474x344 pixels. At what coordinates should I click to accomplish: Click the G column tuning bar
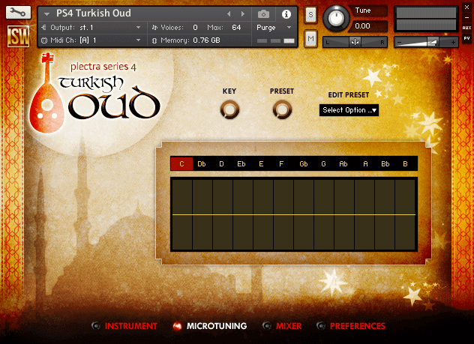tap(324, 214)
